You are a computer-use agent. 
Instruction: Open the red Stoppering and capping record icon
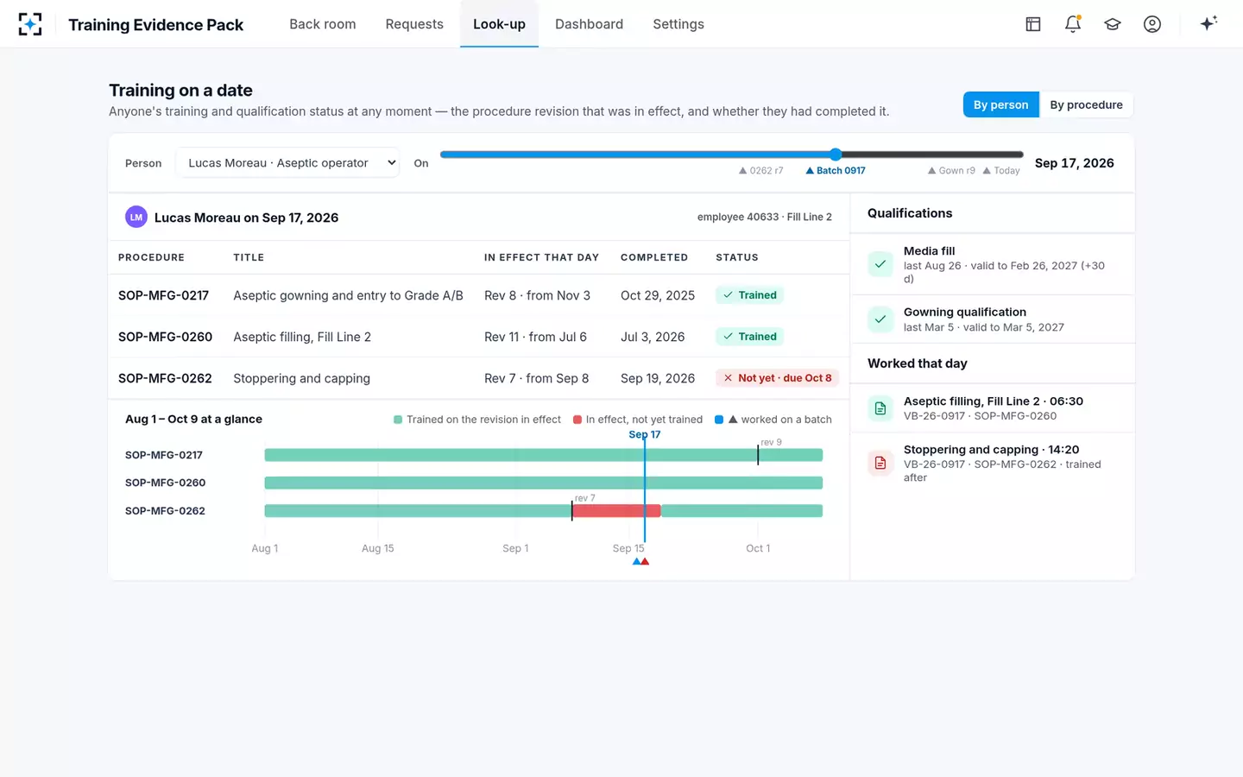[x=880, y=463]
